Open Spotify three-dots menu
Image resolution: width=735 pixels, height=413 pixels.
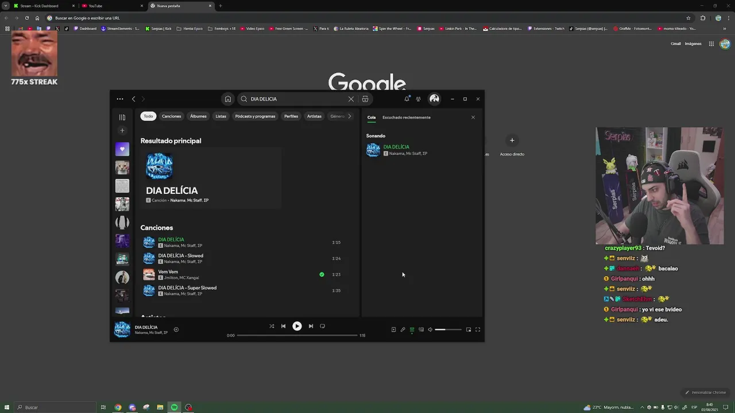(x=119, y=99)
